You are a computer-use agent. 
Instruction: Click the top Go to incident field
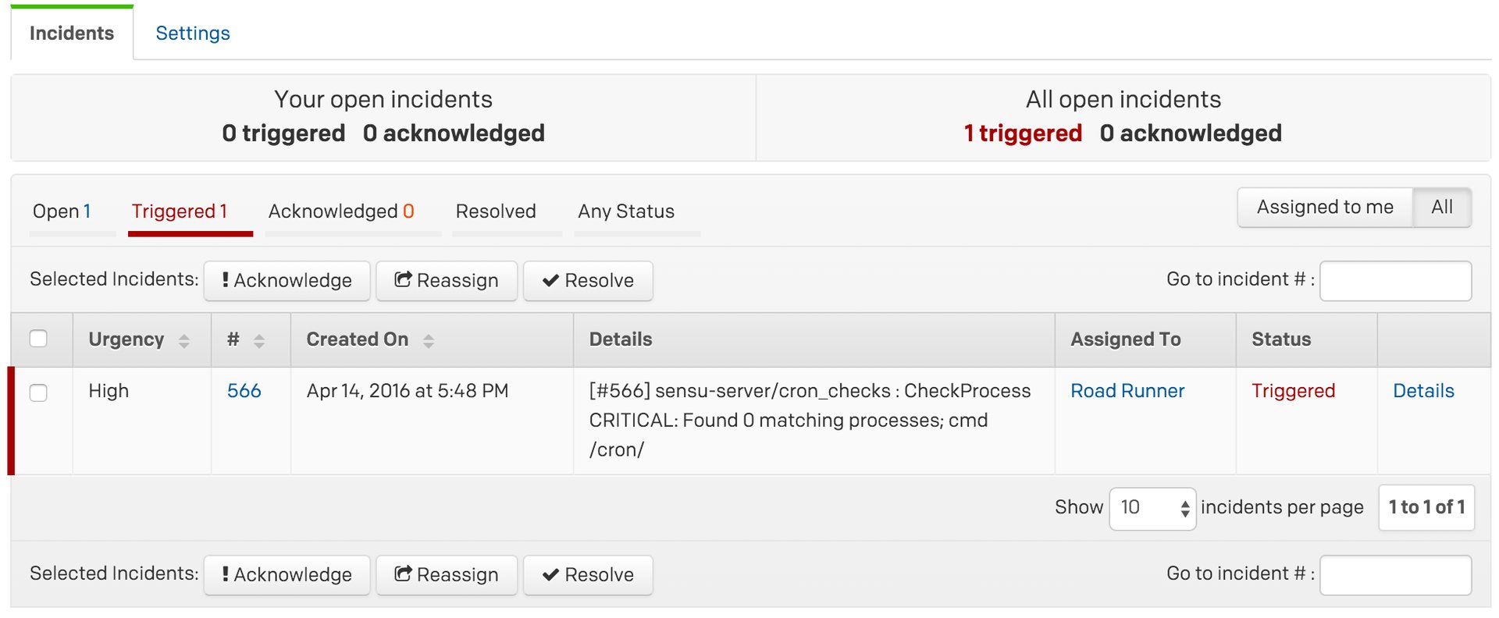[1395, 281]
